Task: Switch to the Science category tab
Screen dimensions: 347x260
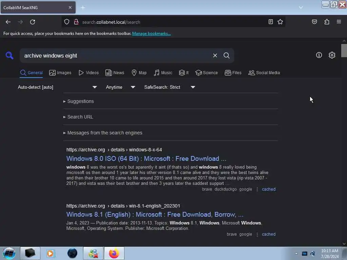Action: click(206, 73)
